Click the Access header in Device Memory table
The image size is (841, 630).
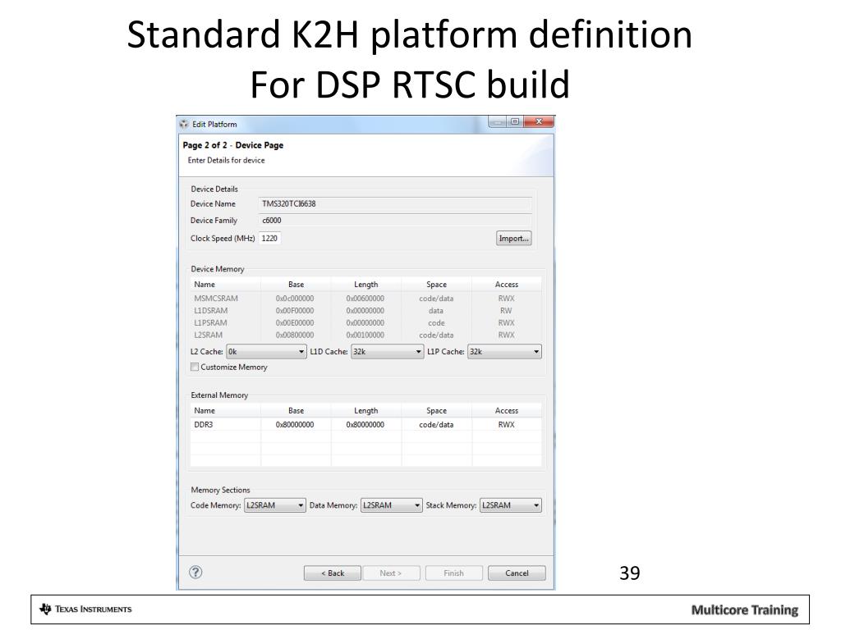click(506, 285)
